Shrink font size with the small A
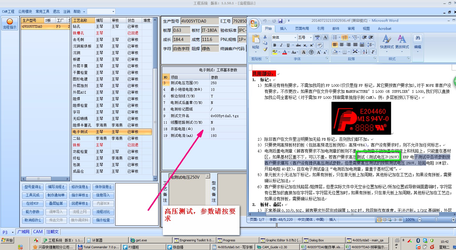This screenshot has width=456, height=250. pyautogui.click(x=325, y=52)
